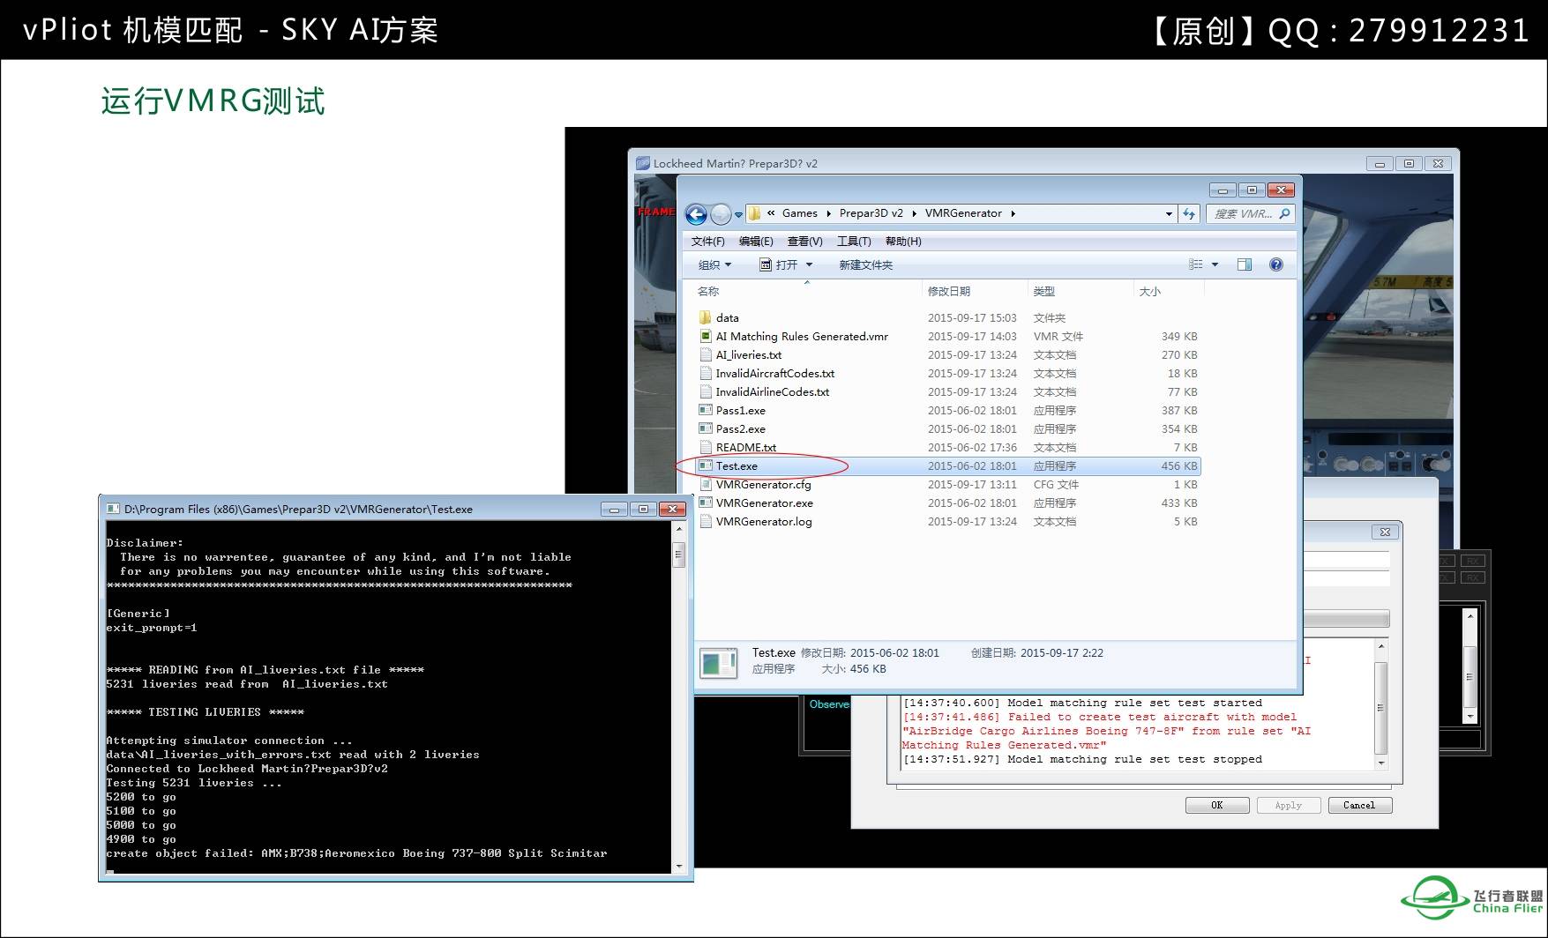This screenshot has height=938, width=1548.
Task: Click OK in the settings dialog
Action: pyautogui.click(x=1217, y=805)
